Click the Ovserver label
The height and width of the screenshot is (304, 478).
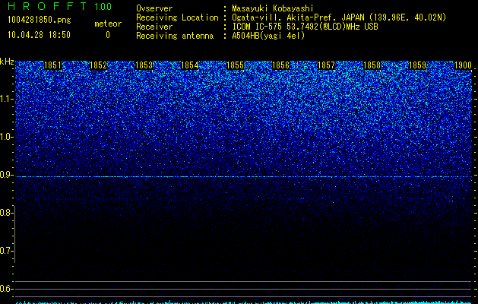[154, 8]
